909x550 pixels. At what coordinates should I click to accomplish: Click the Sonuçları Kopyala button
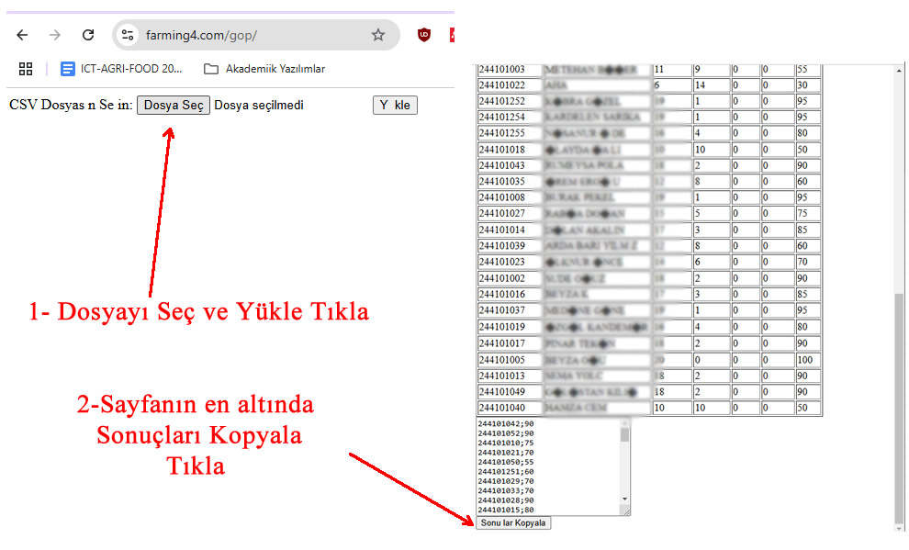coord(513,522)
